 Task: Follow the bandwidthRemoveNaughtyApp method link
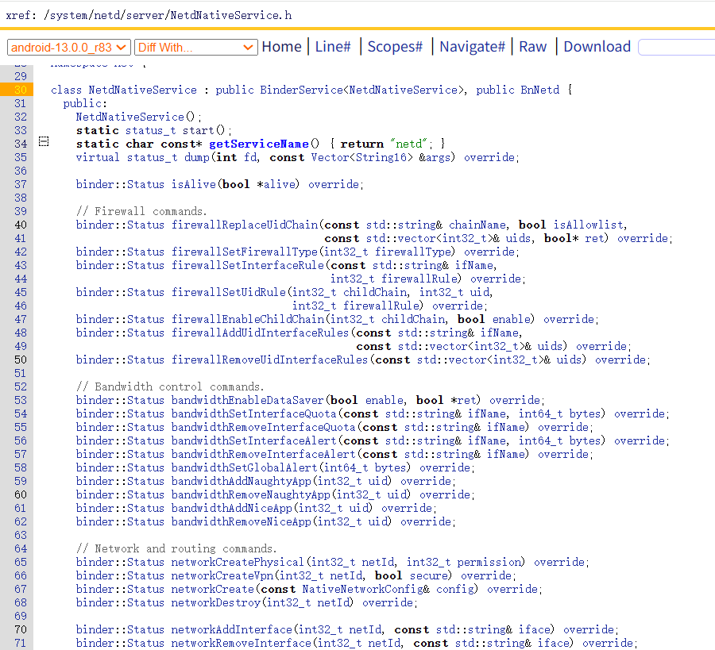coord(251,494)
